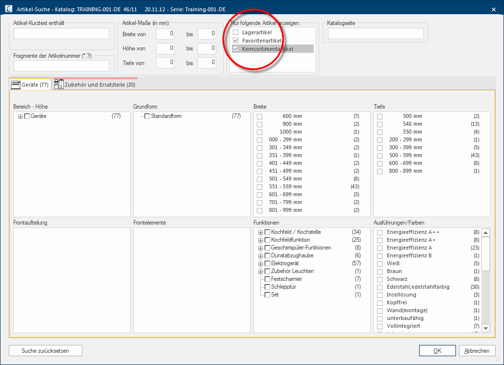Click the Zubehör und Ersatzteile tab icon

point(59,85)
